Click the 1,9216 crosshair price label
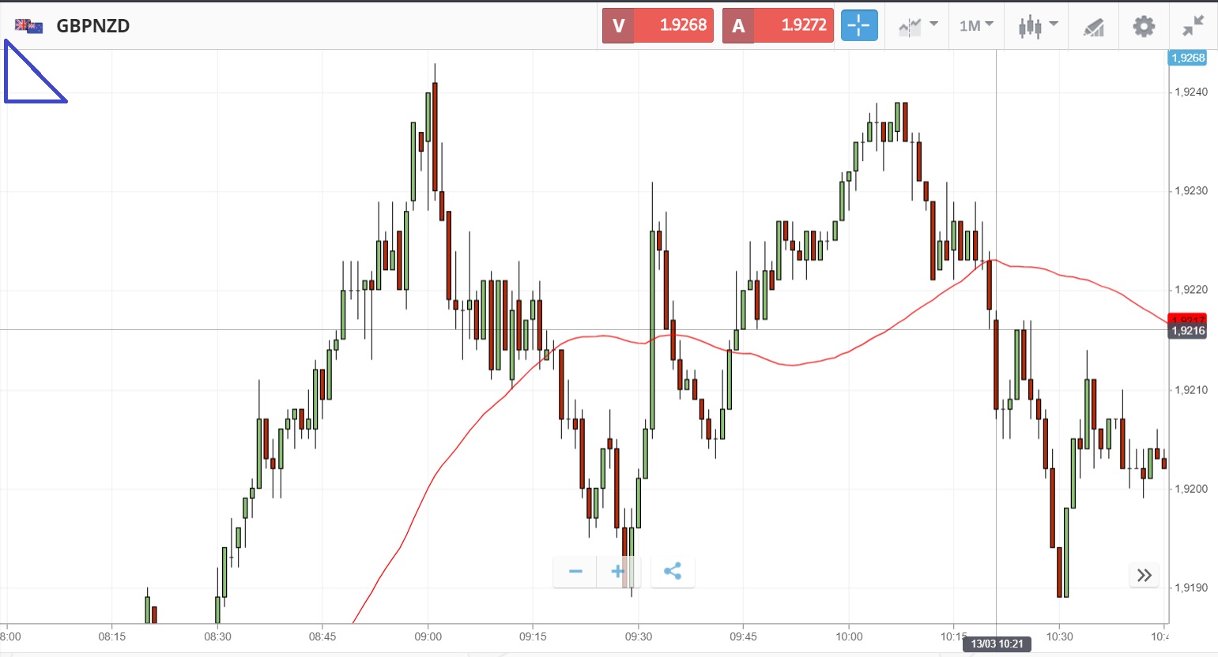 pos(1187,330)
